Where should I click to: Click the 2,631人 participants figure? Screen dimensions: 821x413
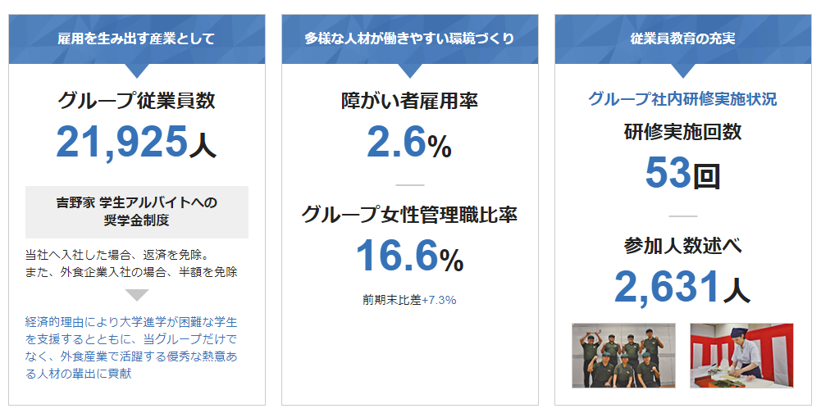(x=682, y=288)
